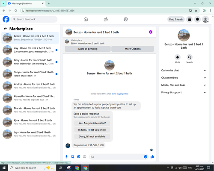Screen dimensions: 214x171
Task: Expand Media, files and links section
Action: pos(184,85)
